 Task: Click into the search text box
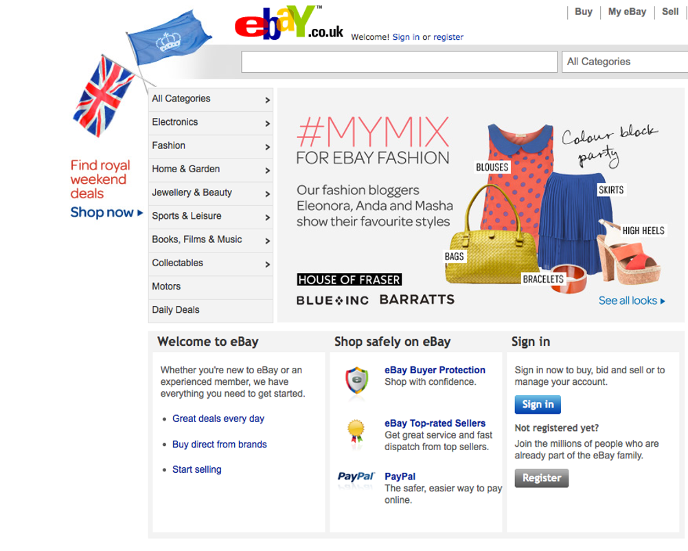click(x=400, y=62)
